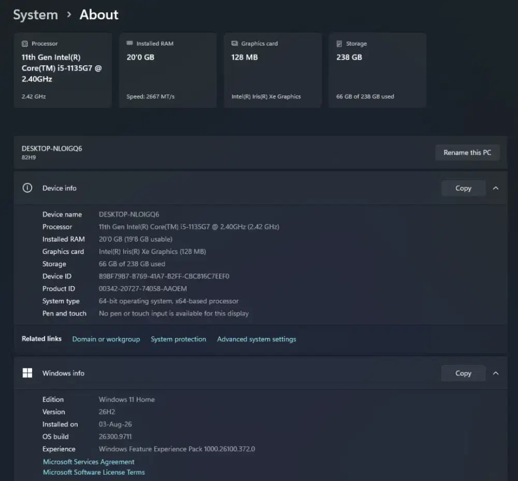Select the Installed RAM 20'0 GB card

(168, 70)
